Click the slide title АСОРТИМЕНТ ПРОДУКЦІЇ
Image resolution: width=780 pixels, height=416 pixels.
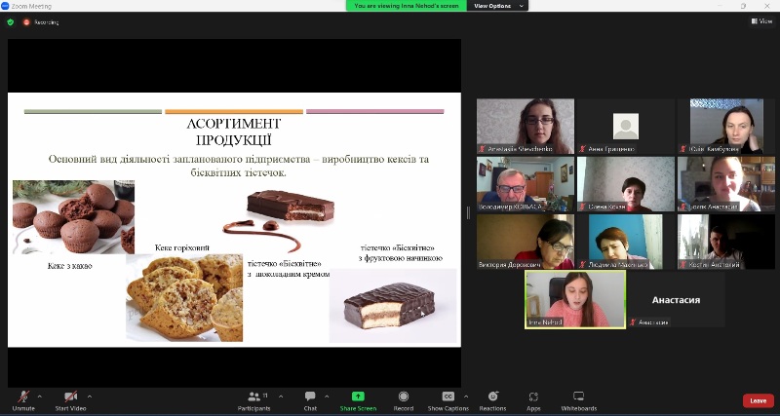click(234, 132)
